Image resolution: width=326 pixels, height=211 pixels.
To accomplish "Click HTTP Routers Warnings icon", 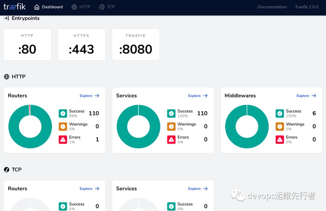I will pyautogui.click(x=63, y=126).
